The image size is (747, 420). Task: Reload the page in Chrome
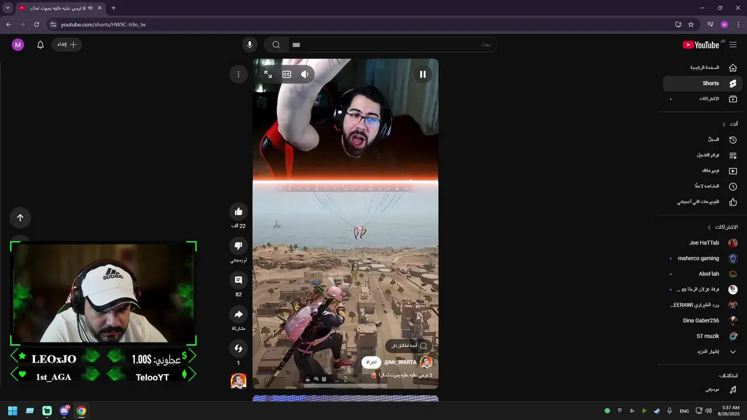coord(36,24)
